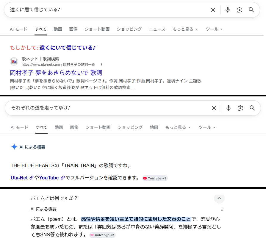Viewport: 266px width, 244px height.
Task: Collapse the ポエムとは何ですか? question
Action: point(219,198)
